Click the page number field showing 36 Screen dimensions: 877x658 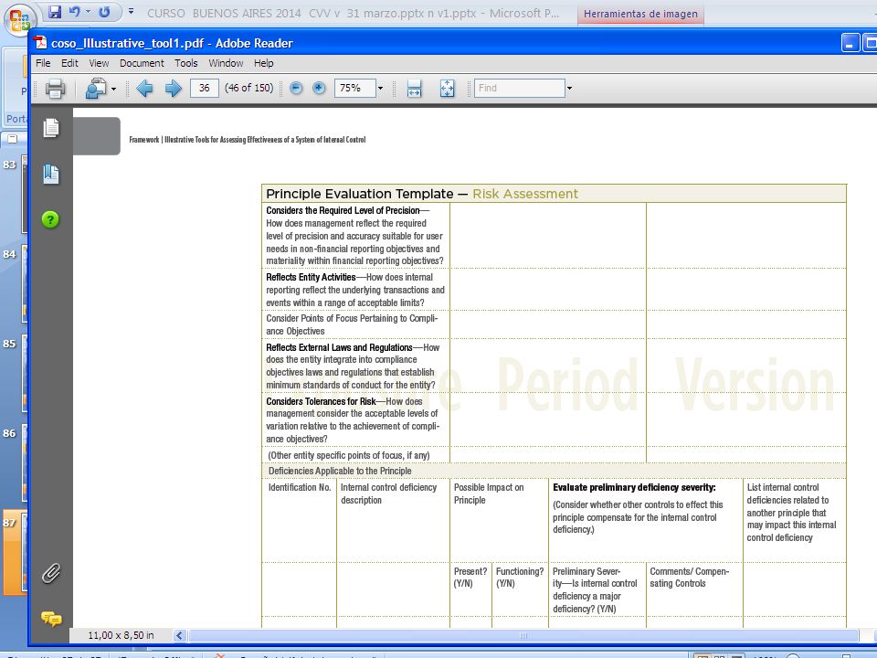click(x=204, y=88)
